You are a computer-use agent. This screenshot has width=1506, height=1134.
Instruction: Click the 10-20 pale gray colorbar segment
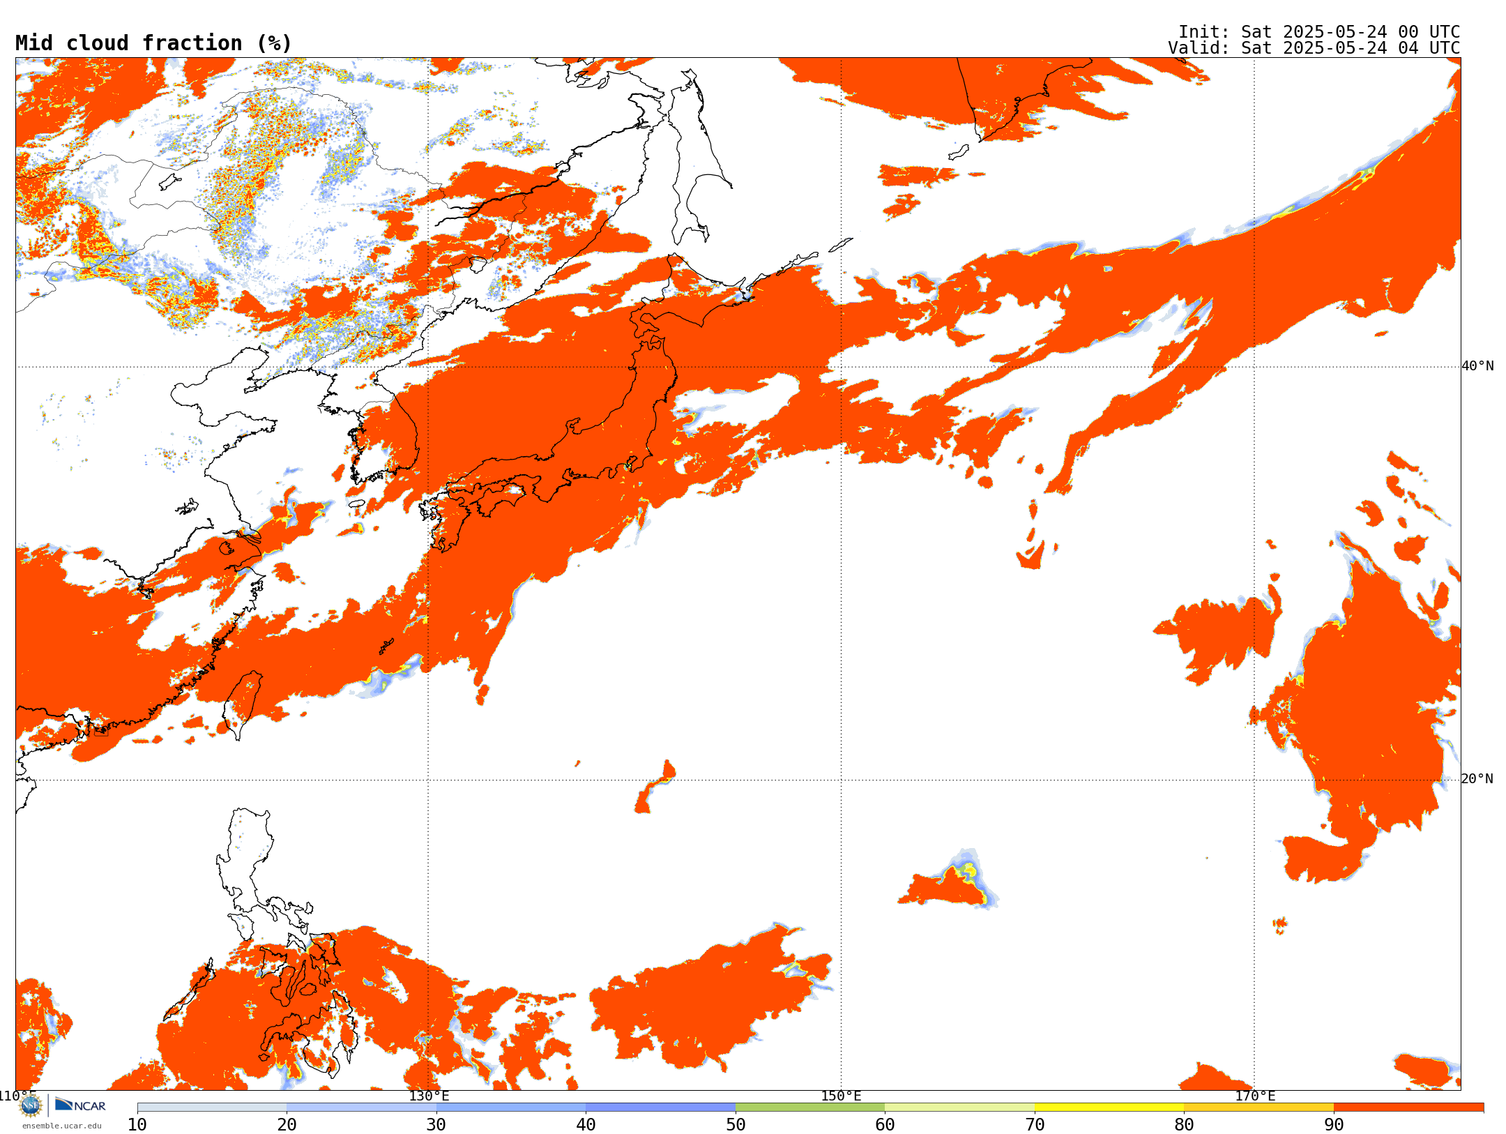pyautogui.click(x=212, y=1107)
